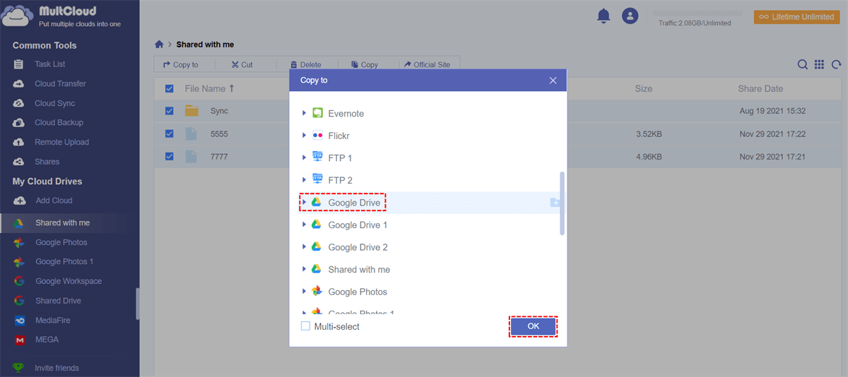Screen dimensions: 848x377
Task: Click the Lifetime Unlimited button
Action: coord(797,17)
